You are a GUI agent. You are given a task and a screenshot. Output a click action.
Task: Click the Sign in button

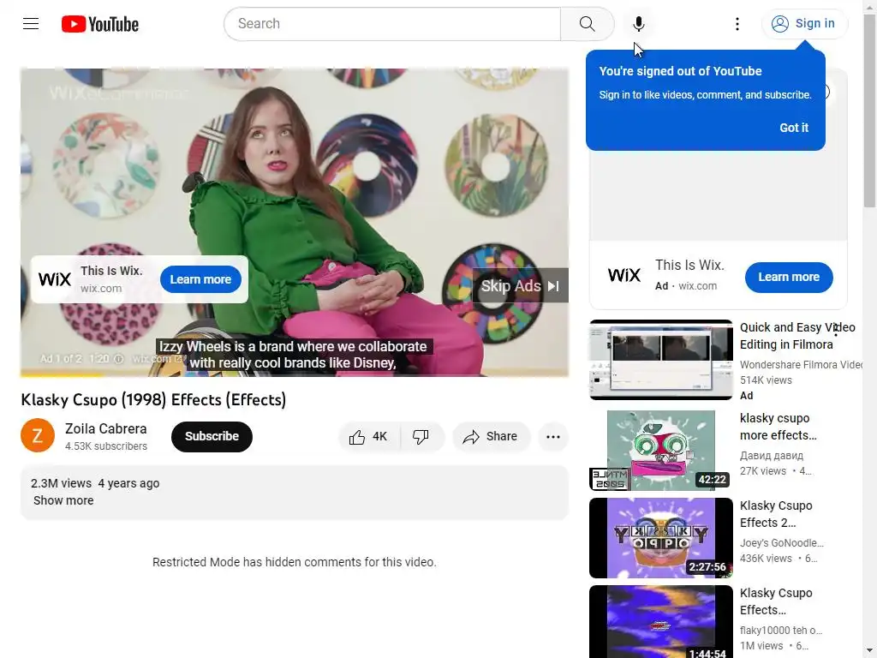(803, 23)
